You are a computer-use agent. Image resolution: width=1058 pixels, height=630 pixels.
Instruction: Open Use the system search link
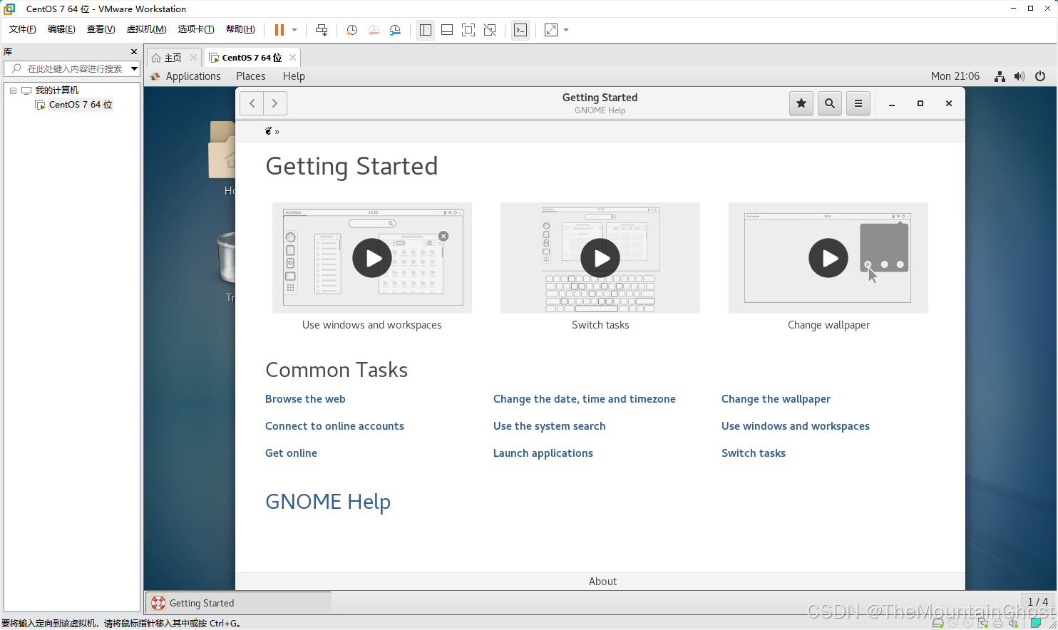coord(549,426)
